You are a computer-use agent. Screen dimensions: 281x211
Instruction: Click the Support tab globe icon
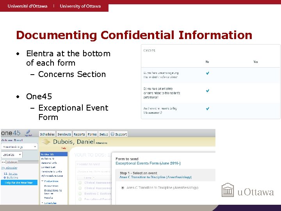click(112, 134)
